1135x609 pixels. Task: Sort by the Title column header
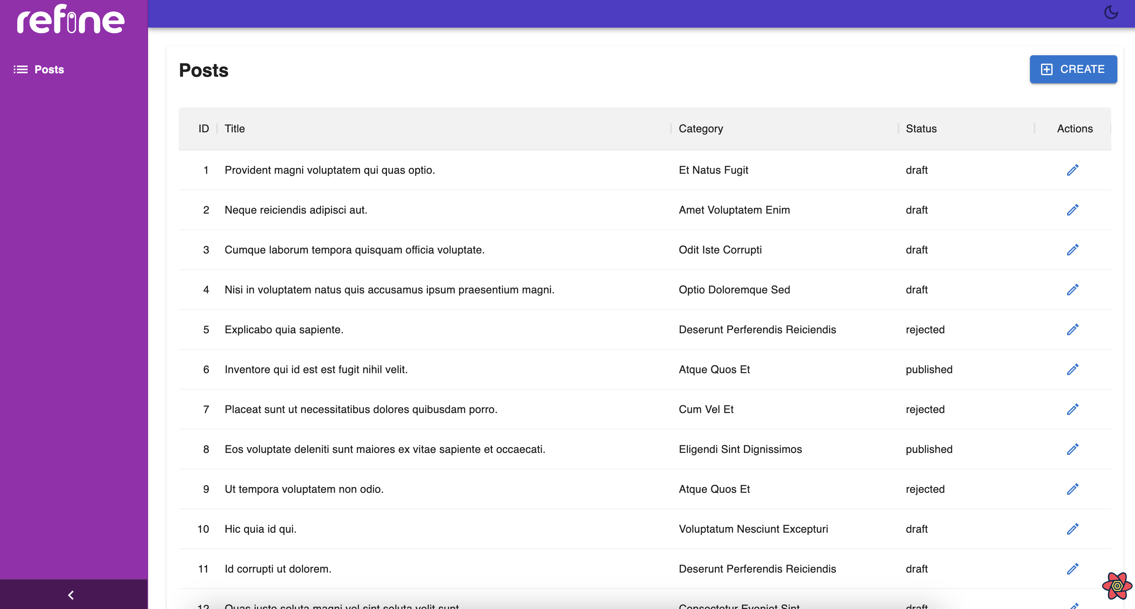pyautogui.click(x=234, y=129)
